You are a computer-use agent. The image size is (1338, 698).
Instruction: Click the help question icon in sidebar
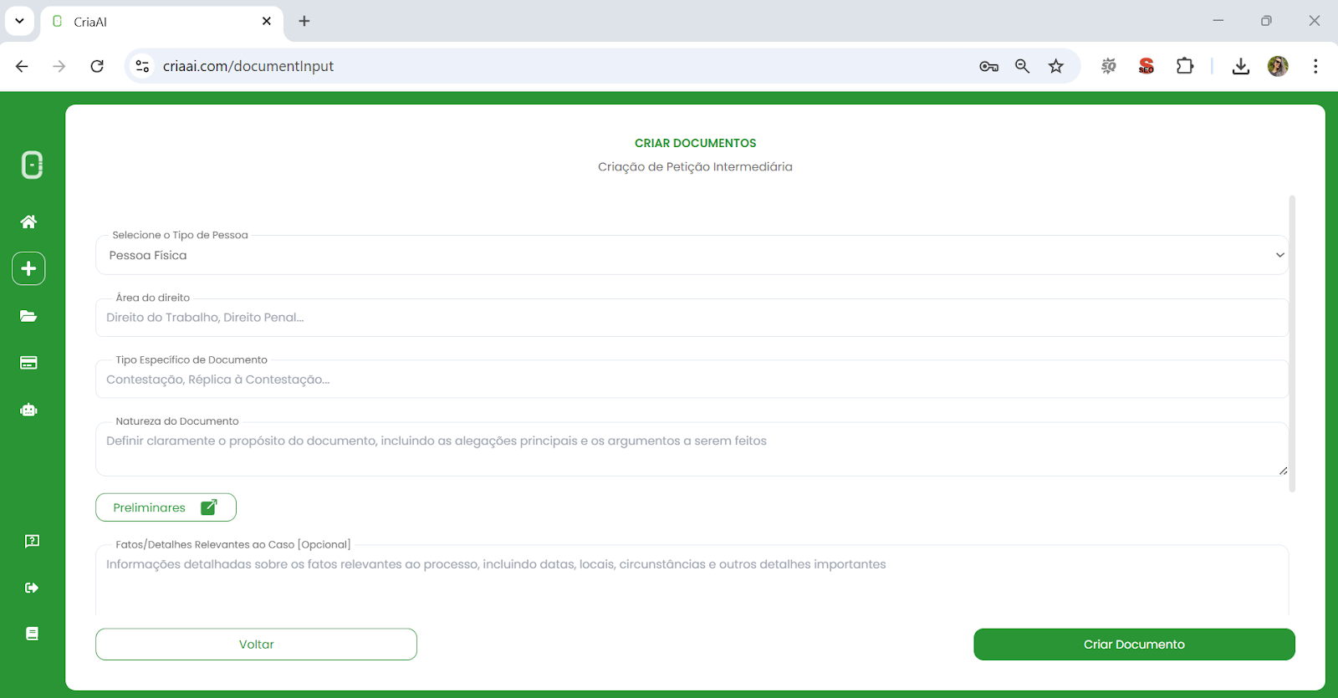[32, 541]
